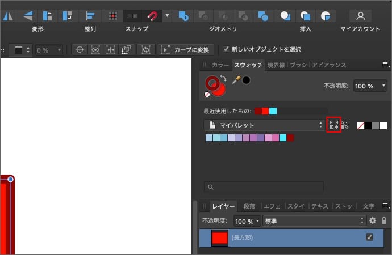Viewport: 392px width, 255px height.
Task: Select the eyedropper color picker tool
Action: (236, 80)
